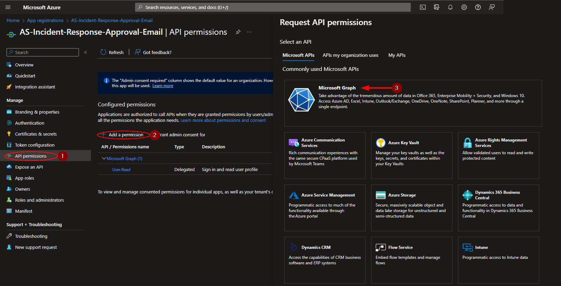
Task: Open AS-Incident-Response-Approval-Email breadcrumb
Action: (x=112, y=20)
